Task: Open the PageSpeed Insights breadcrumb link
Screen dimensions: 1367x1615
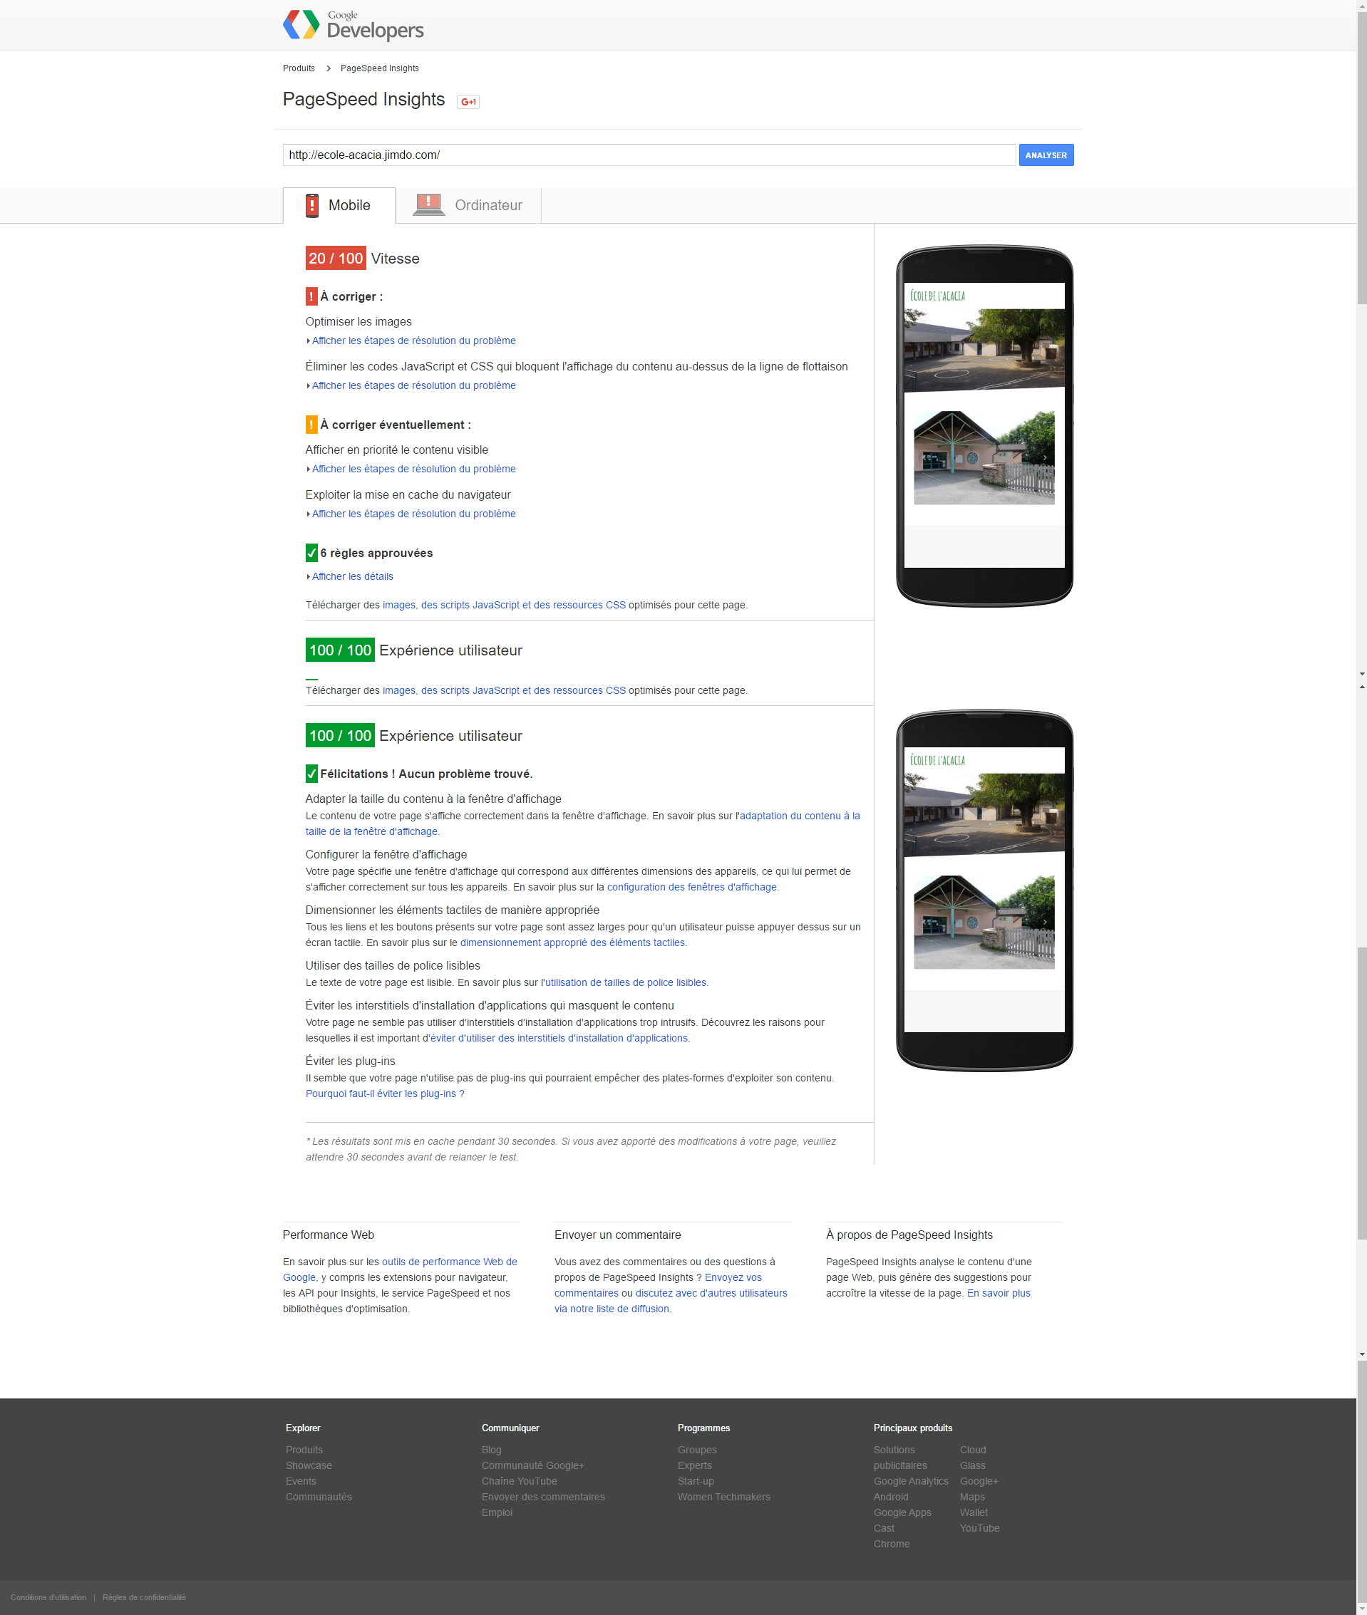Action: [x=380, y=68]
